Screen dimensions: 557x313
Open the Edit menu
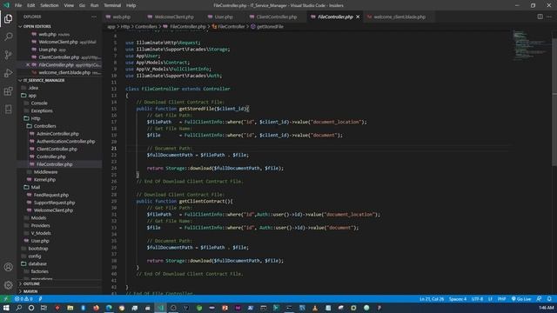click(x=31, y=5)
